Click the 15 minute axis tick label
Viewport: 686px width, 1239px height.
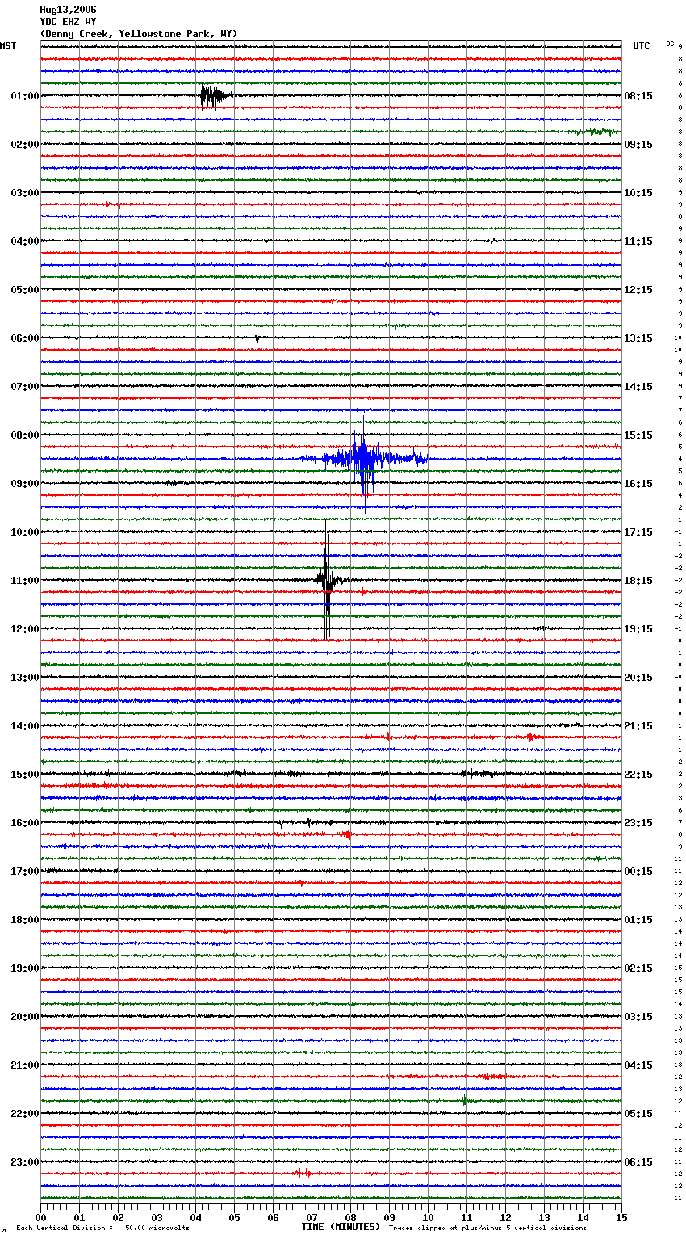(x=621, y=1218)
